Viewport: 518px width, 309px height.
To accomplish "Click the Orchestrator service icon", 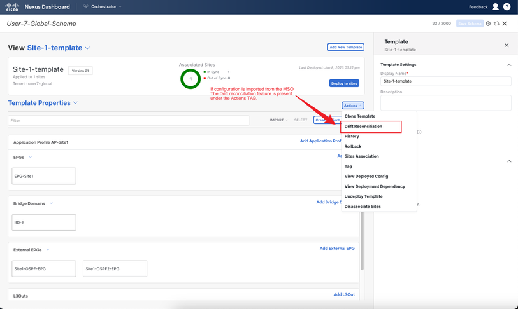I will [85, 6].
